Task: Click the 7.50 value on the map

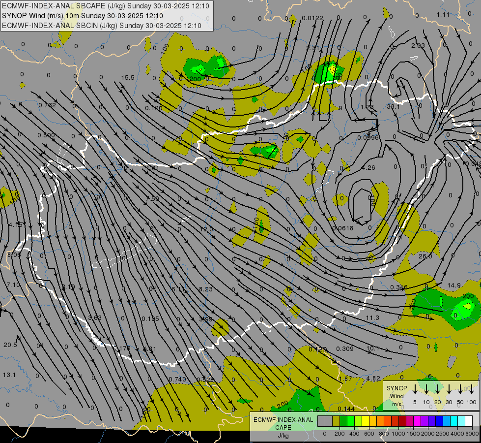Action: [x=152, y=198]
